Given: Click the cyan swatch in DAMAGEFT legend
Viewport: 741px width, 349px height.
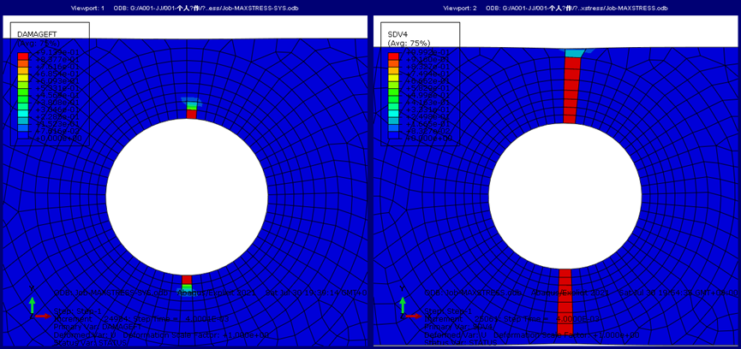Looking at the screenshot, I should [x=22, y=113].
